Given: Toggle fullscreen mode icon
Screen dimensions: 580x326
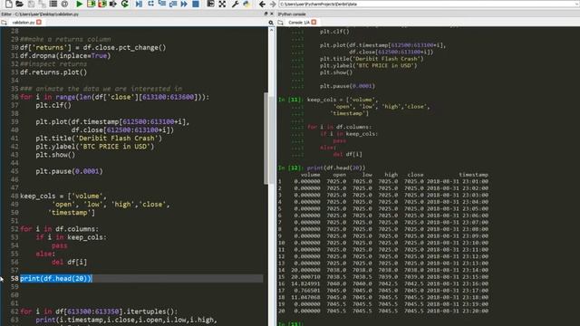Looking at the screenshot, I should (222, 4).
